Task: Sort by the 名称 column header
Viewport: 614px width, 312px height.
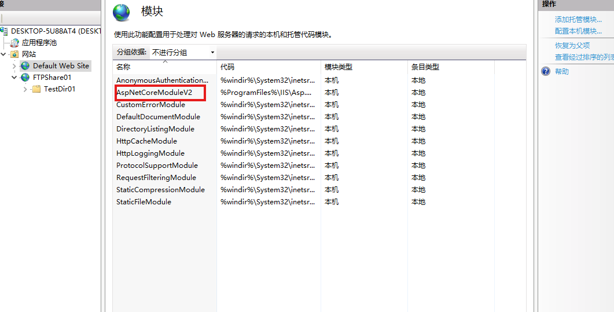Action: coord(123,67)
